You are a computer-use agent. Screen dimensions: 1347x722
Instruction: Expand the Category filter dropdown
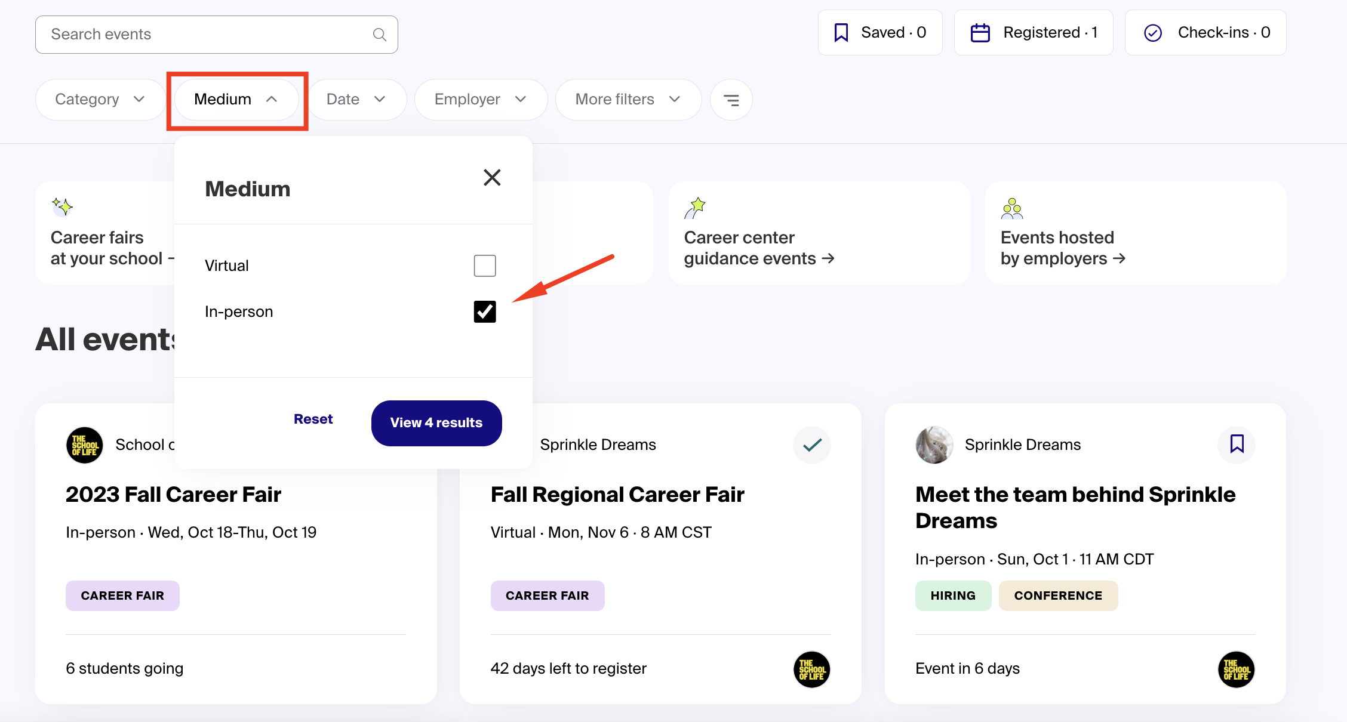tap(100, 100)
